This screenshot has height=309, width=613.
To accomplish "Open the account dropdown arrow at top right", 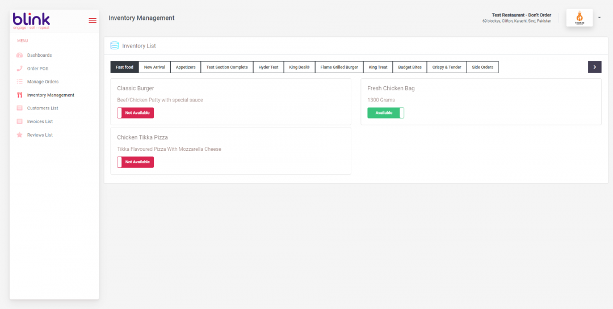I will pyautogui.click(x=599, y=18).
